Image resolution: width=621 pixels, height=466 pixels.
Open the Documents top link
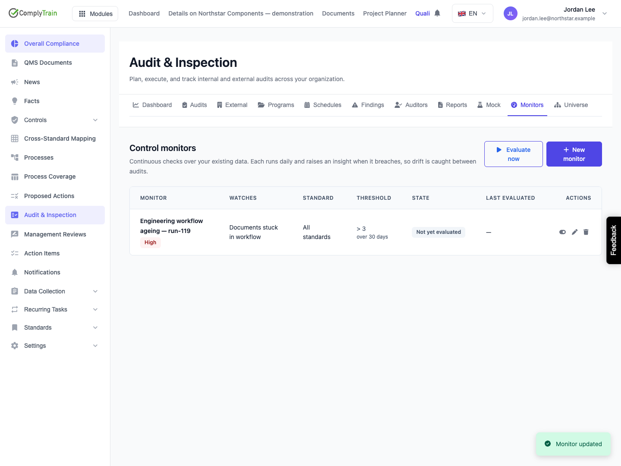(338, 13)
